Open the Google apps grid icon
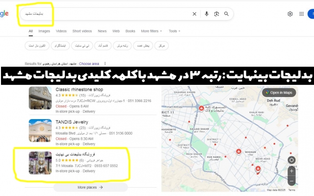This screenshot has height=196, width=314. (x=302, y=14)
